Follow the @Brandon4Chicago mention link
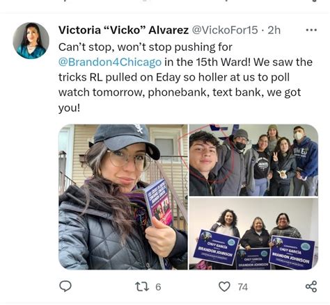The width and height of the screenshot is (330, 305). (110, 62)
